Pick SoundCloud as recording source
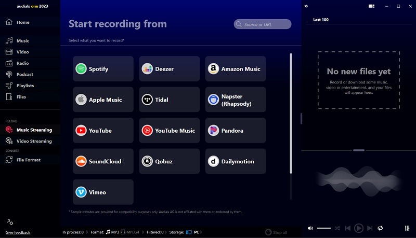The image size is (416, 238). click(103, 161)
